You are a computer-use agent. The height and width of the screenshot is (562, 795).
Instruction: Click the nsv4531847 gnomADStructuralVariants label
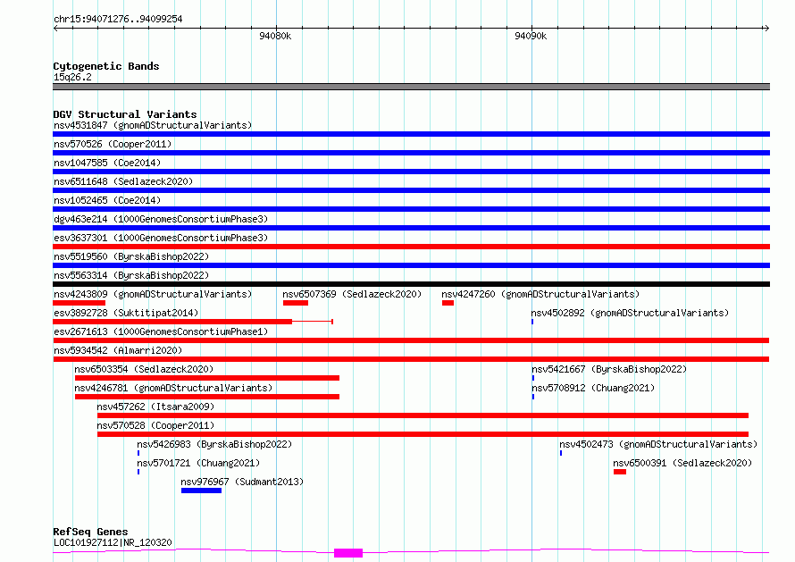coord(153,125)
